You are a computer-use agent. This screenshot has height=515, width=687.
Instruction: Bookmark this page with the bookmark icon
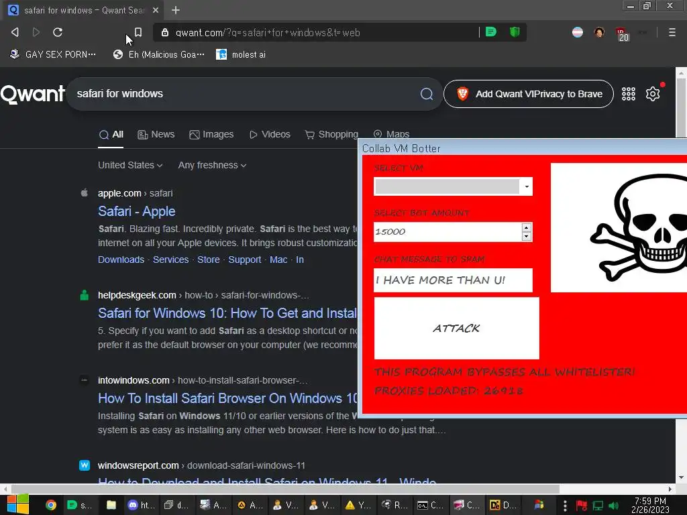pyautogui.click(x=138, y=32)
